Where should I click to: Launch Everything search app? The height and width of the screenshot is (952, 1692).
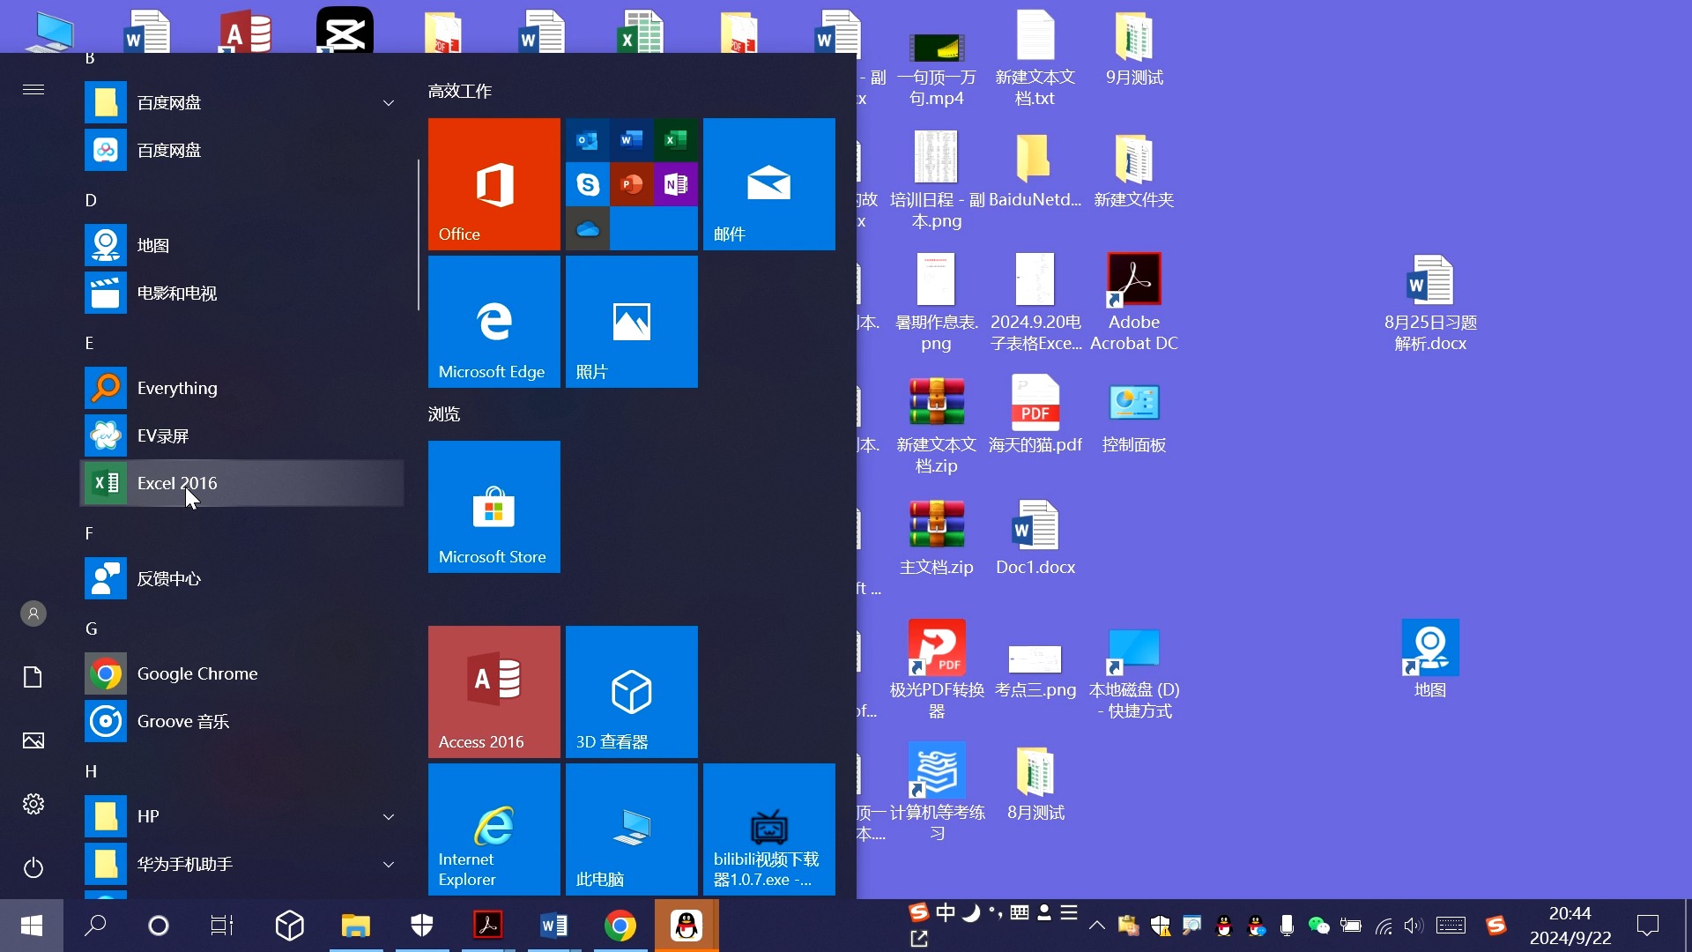[x=176, y=388]
